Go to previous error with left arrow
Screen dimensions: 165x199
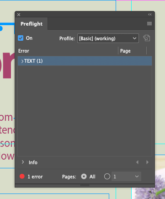click(137, 162)
